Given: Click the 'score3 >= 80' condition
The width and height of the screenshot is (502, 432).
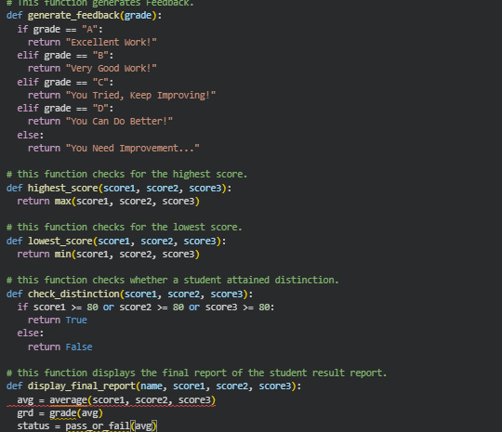Looking at the screenshot, I should 237,308.
